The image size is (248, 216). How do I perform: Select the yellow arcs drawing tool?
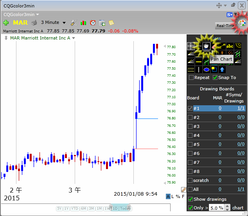[238, 46]
